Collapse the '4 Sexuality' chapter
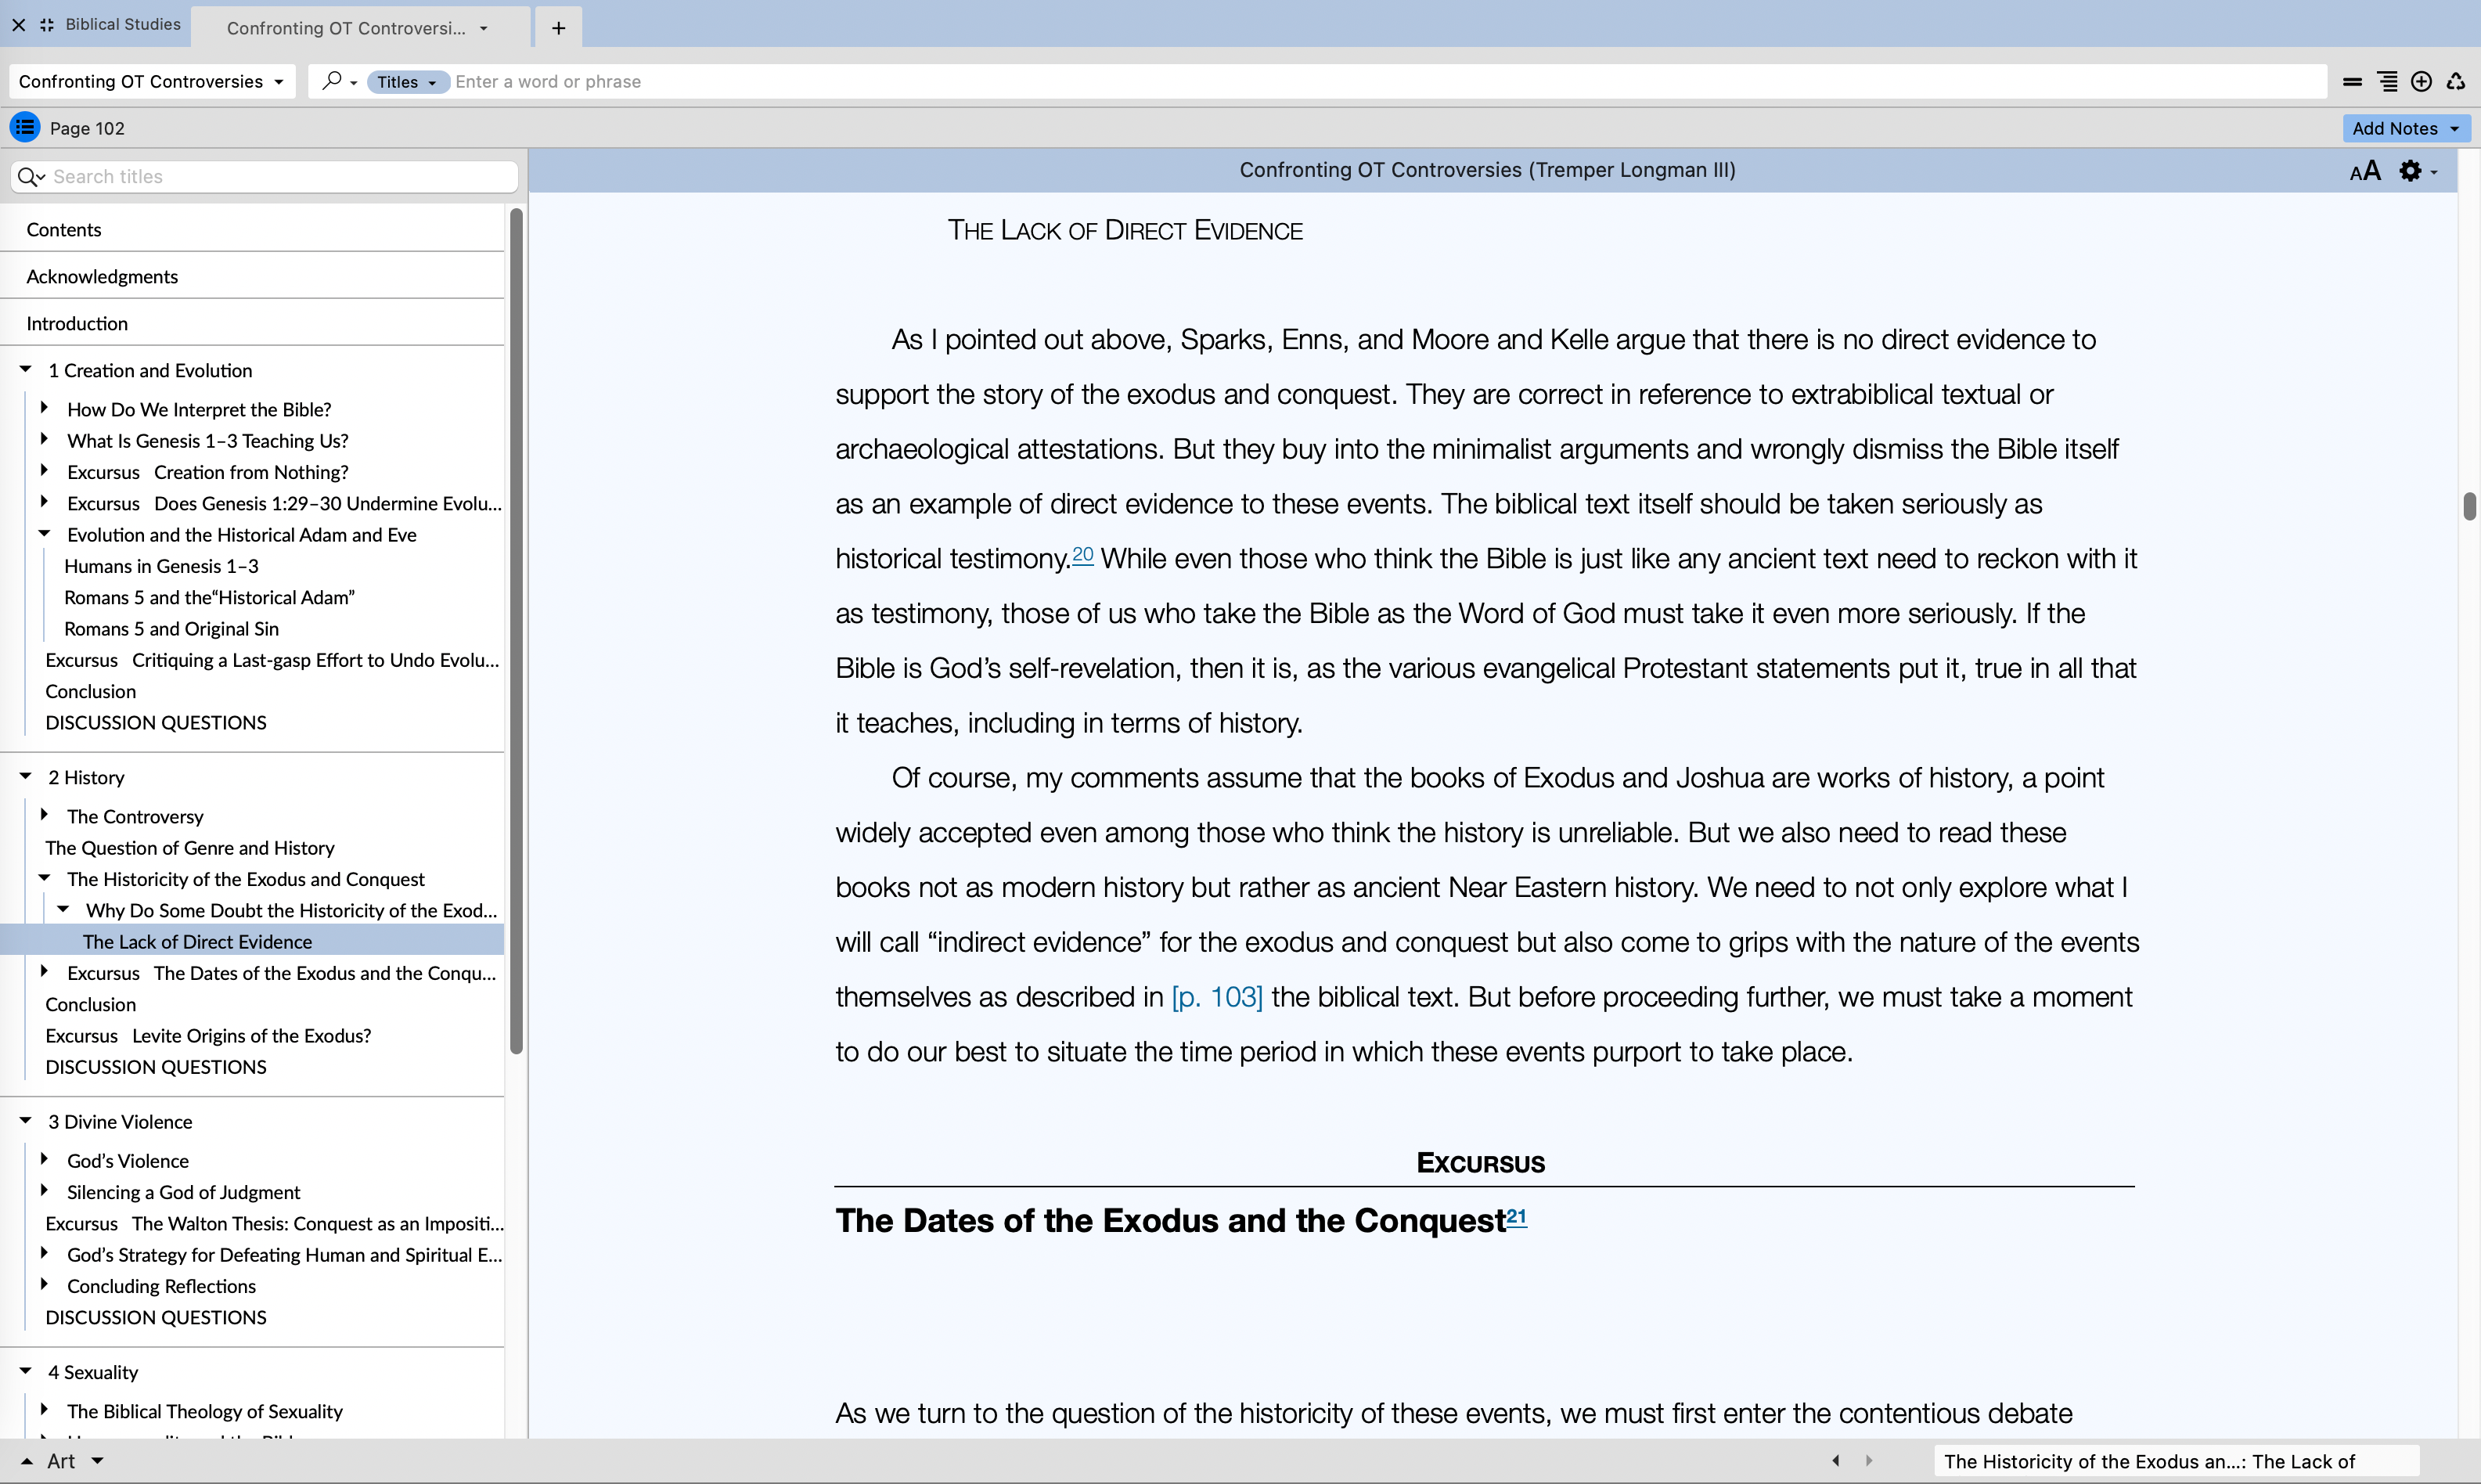Image resolution: width=2481 pixels, height=1484 pixels. point(26,1372)
